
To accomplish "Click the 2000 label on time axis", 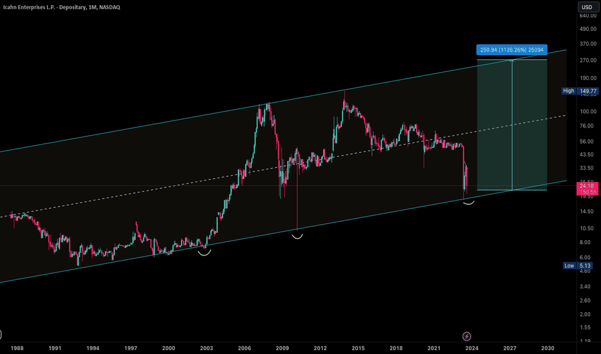I will point(169,348).
